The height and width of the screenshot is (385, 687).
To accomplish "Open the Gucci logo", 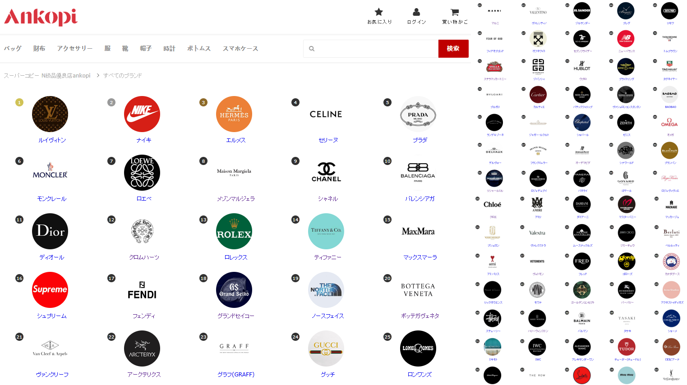I will (326, 348).
